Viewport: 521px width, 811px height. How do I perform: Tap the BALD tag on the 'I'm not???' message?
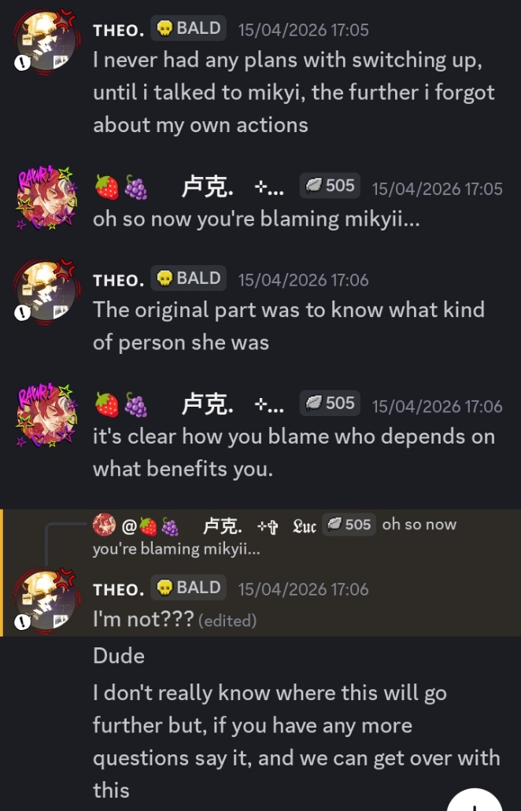188,587
